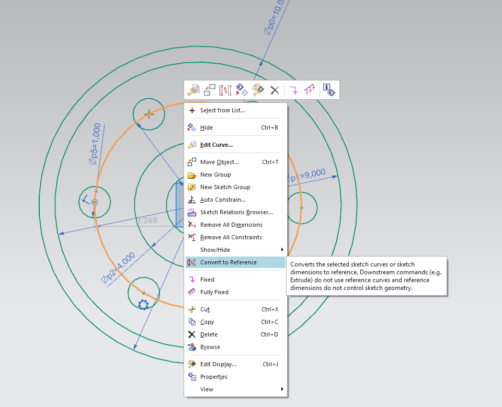Choose Select from List in context menu
Viewport: 502px width, 407px height.
pyautogui.click(x=222, y=110)
